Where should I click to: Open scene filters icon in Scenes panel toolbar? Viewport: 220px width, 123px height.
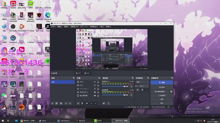pyautogui.click(x=61, y=103)
